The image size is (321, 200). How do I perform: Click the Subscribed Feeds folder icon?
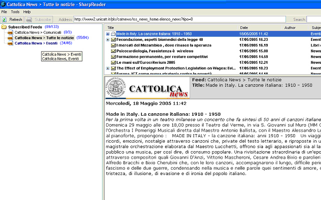click(x=4, y=26)
